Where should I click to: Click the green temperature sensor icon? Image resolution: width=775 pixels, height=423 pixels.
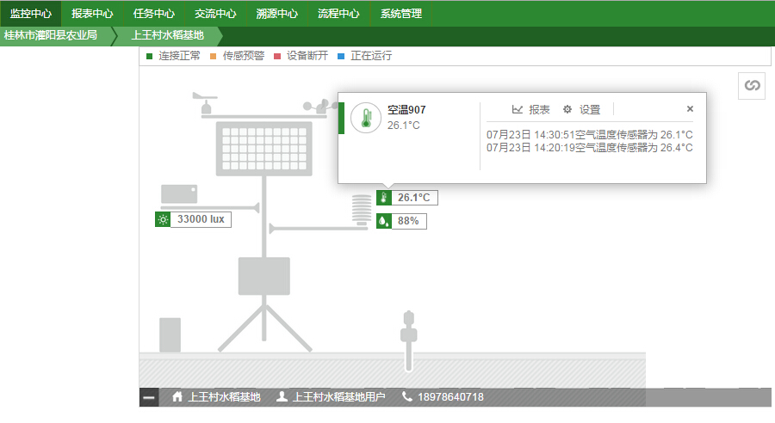[384, 198]
